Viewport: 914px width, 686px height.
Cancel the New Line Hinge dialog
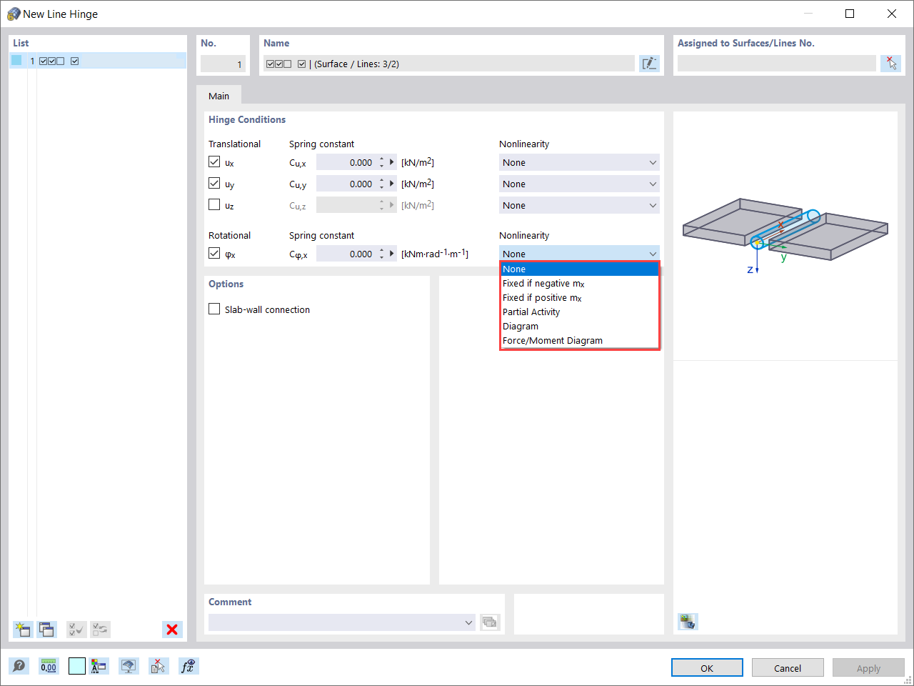pos(788,667)
